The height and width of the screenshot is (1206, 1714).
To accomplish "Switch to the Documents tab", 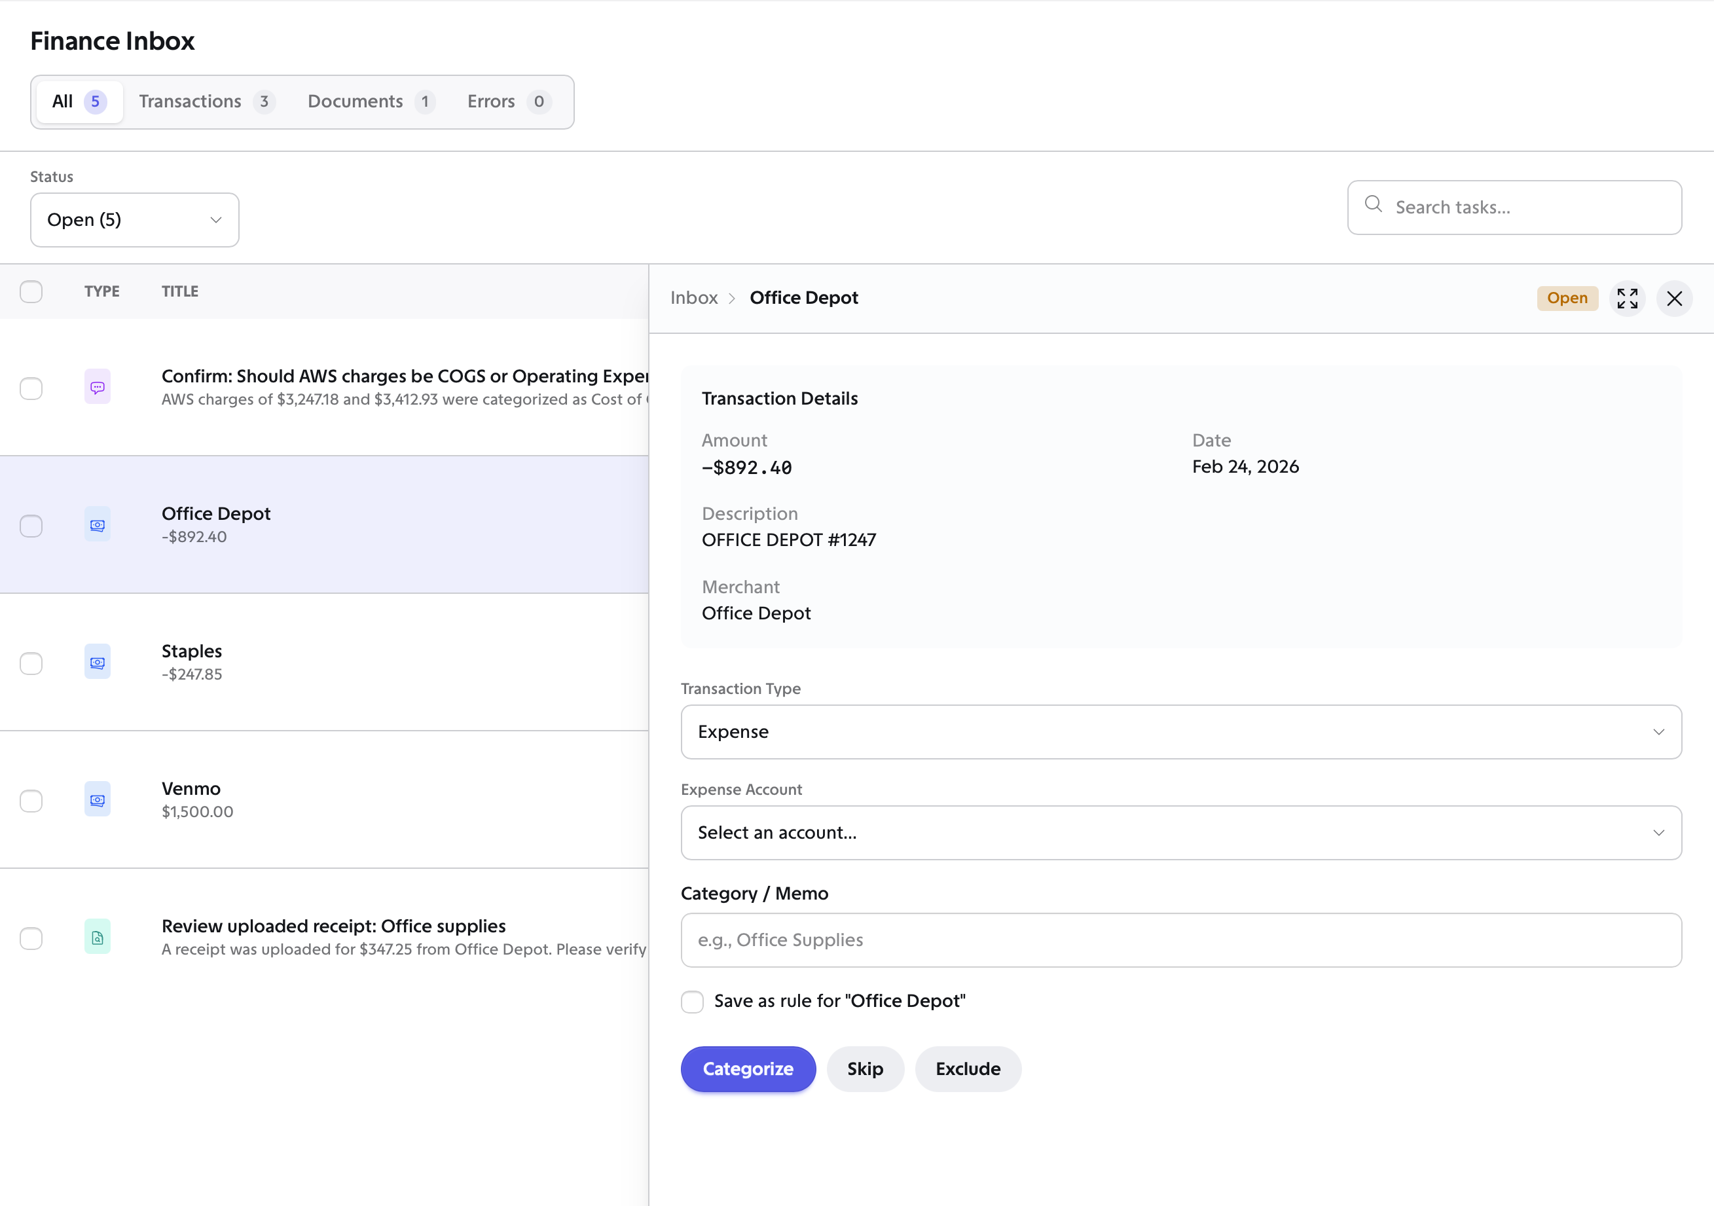I will click(371, 101).
